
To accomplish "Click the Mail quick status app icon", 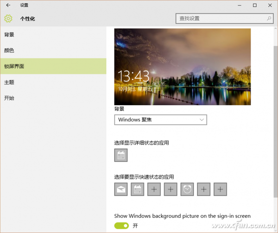I will point(121,189).
